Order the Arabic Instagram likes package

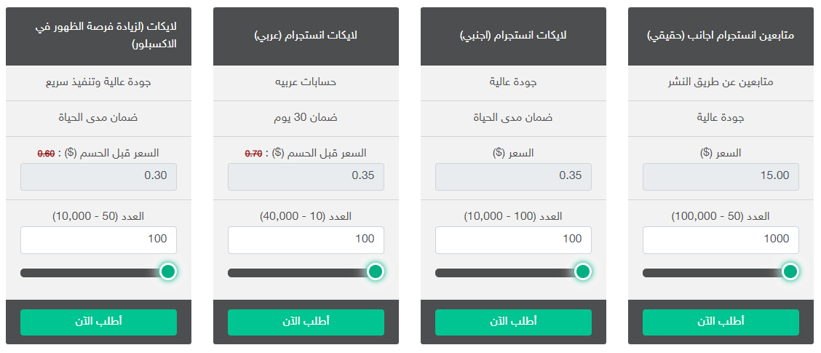(306, 322)
